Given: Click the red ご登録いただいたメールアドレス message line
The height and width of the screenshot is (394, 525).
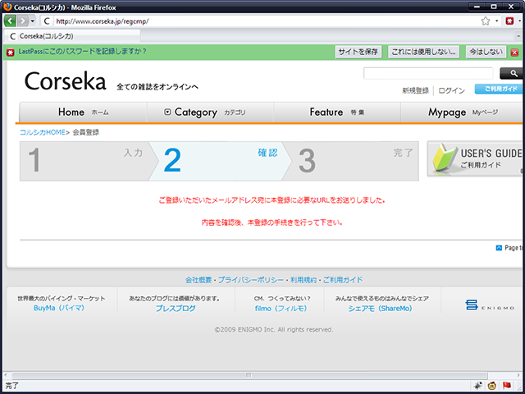Looking at the screenshot, I should (272, 200).
